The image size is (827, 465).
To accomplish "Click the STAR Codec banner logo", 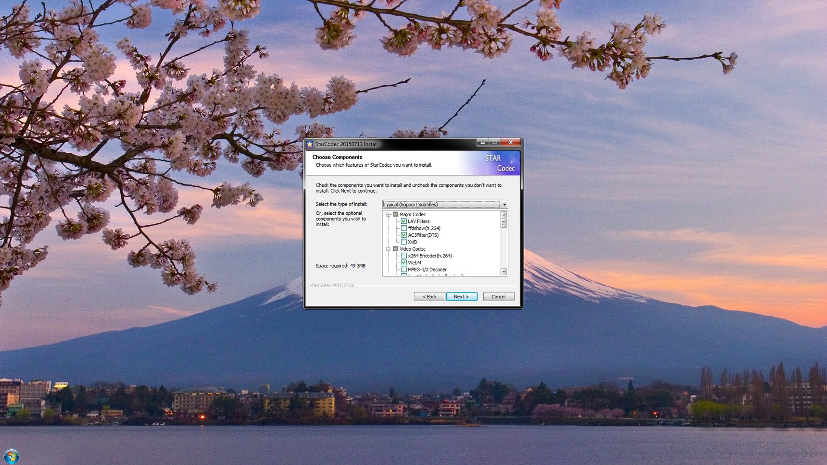I will (x=499, y=163).
